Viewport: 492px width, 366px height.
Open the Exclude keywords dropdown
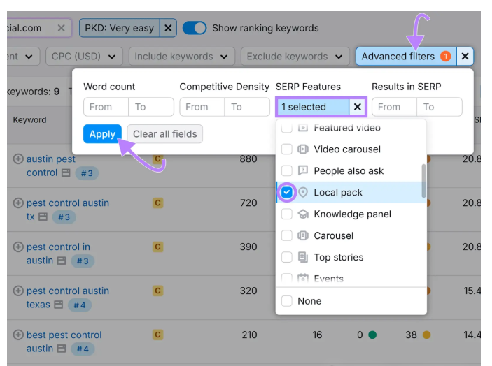[x=294, y=57]
